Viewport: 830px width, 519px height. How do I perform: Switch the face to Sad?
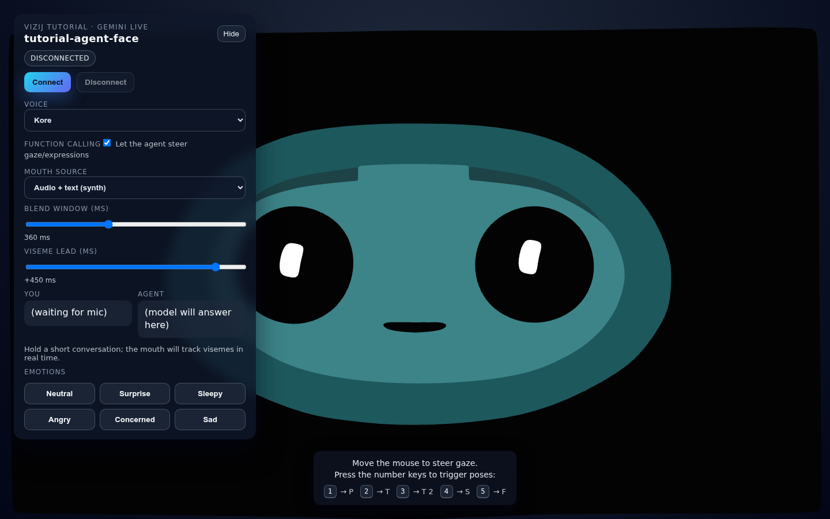coord(210,420)
